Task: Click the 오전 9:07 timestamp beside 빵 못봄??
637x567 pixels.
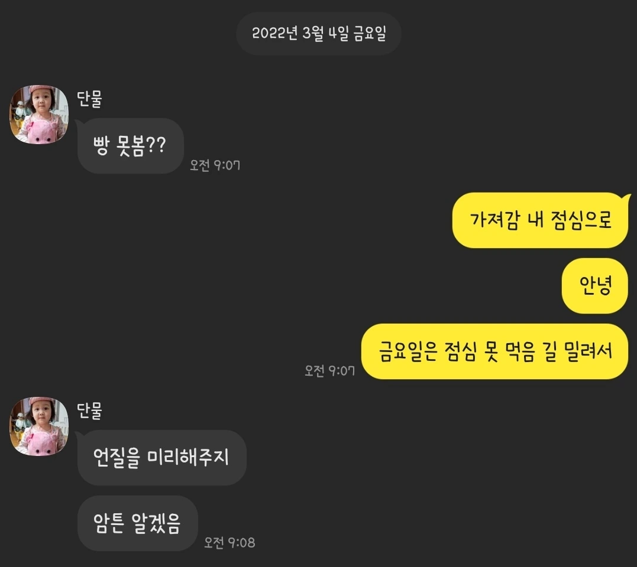Action: coord(215,165)
